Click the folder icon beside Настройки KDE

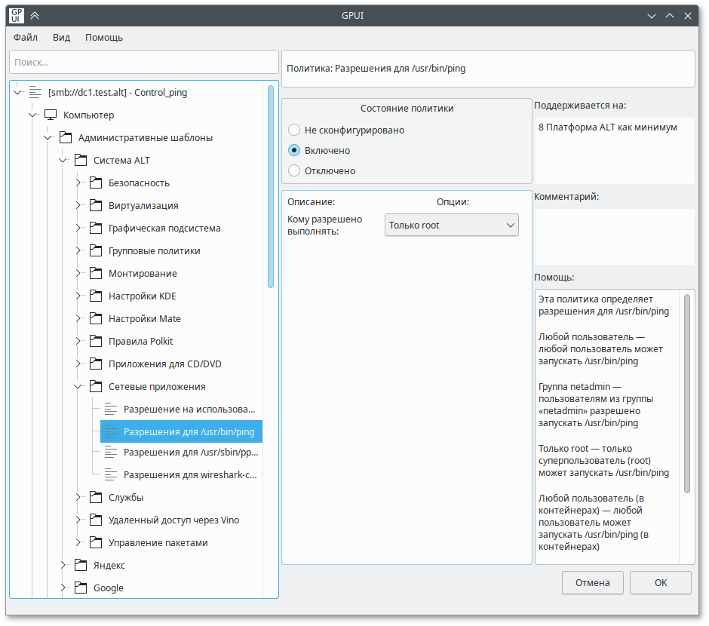[96, 296]
